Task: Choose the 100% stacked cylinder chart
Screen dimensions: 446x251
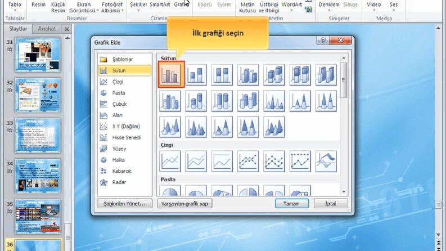Action: [x=222, y=101]
